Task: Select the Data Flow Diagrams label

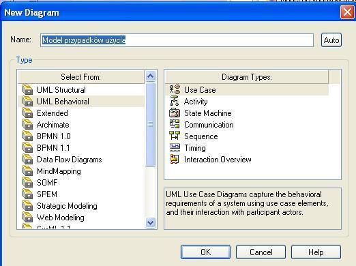Action: (70, 160)
